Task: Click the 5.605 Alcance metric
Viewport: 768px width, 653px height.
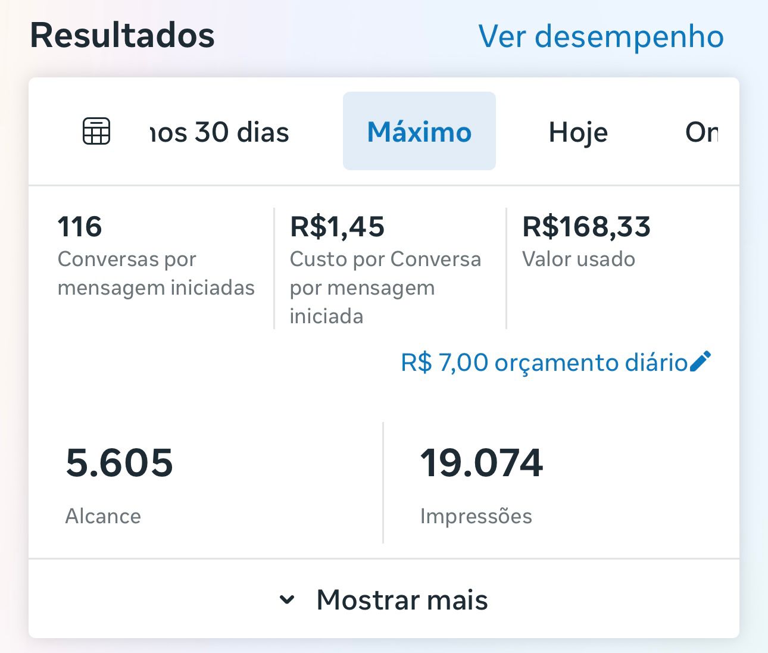Action: tap(119, 463)
